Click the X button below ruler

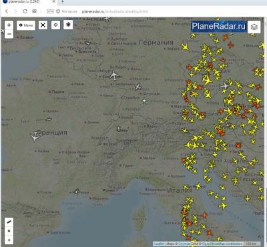point(9,231)
